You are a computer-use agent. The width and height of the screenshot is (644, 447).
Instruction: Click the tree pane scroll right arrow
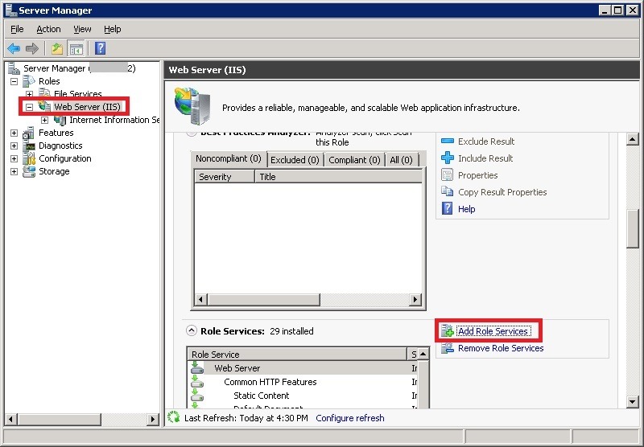152,419
